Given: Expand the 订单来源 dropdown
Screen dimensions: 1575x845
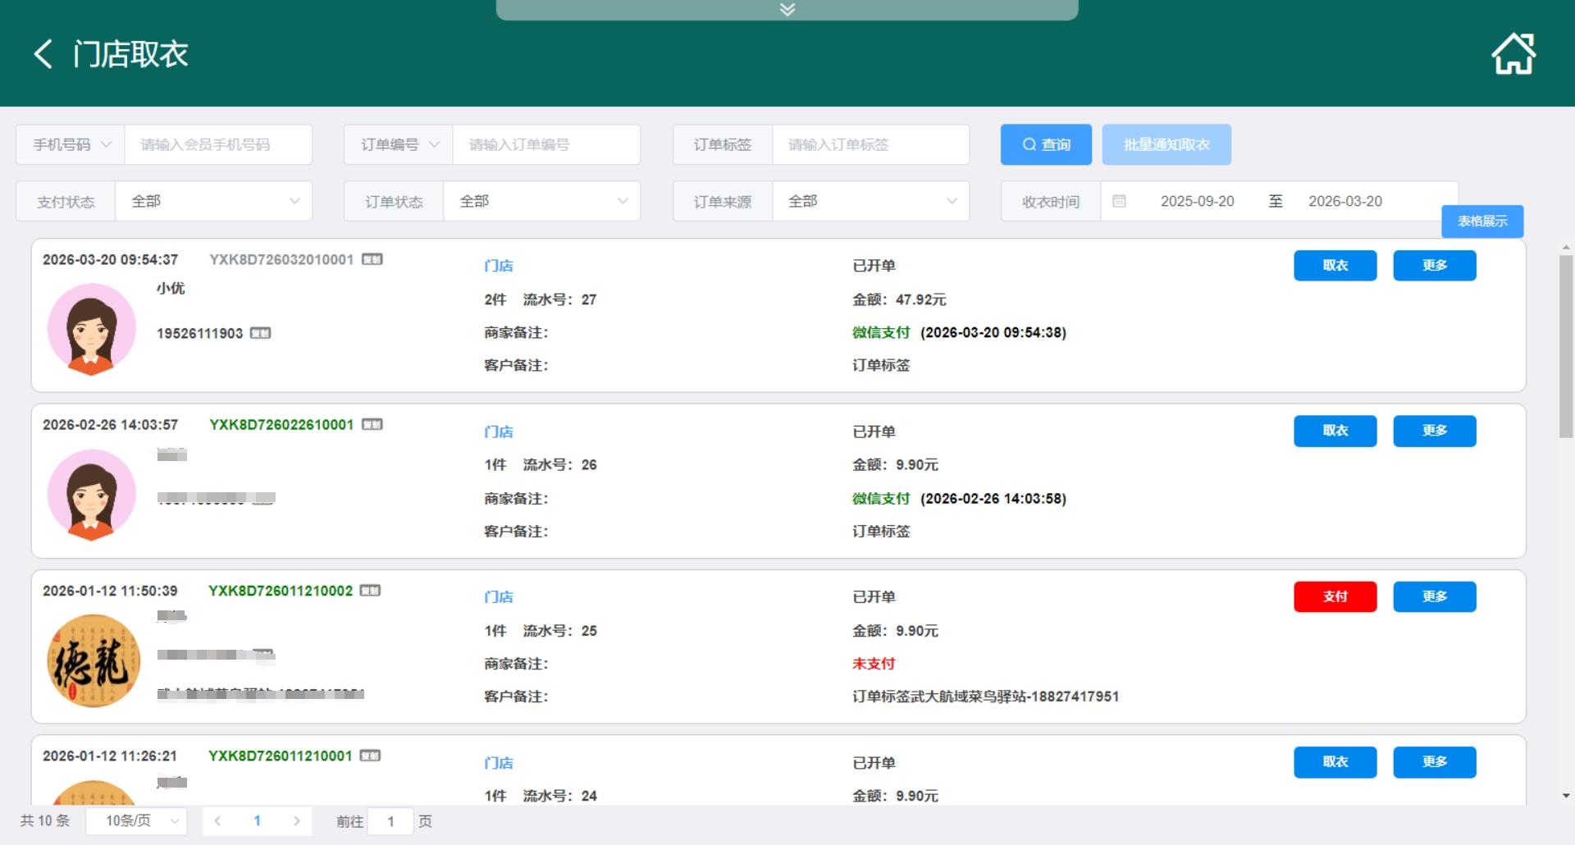Looking at the screenshot, I should (870, 201).
